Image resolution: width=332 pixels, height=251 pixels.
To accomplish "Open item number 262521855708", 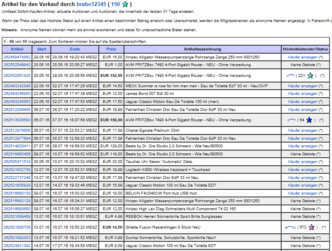I will (17, 227).
